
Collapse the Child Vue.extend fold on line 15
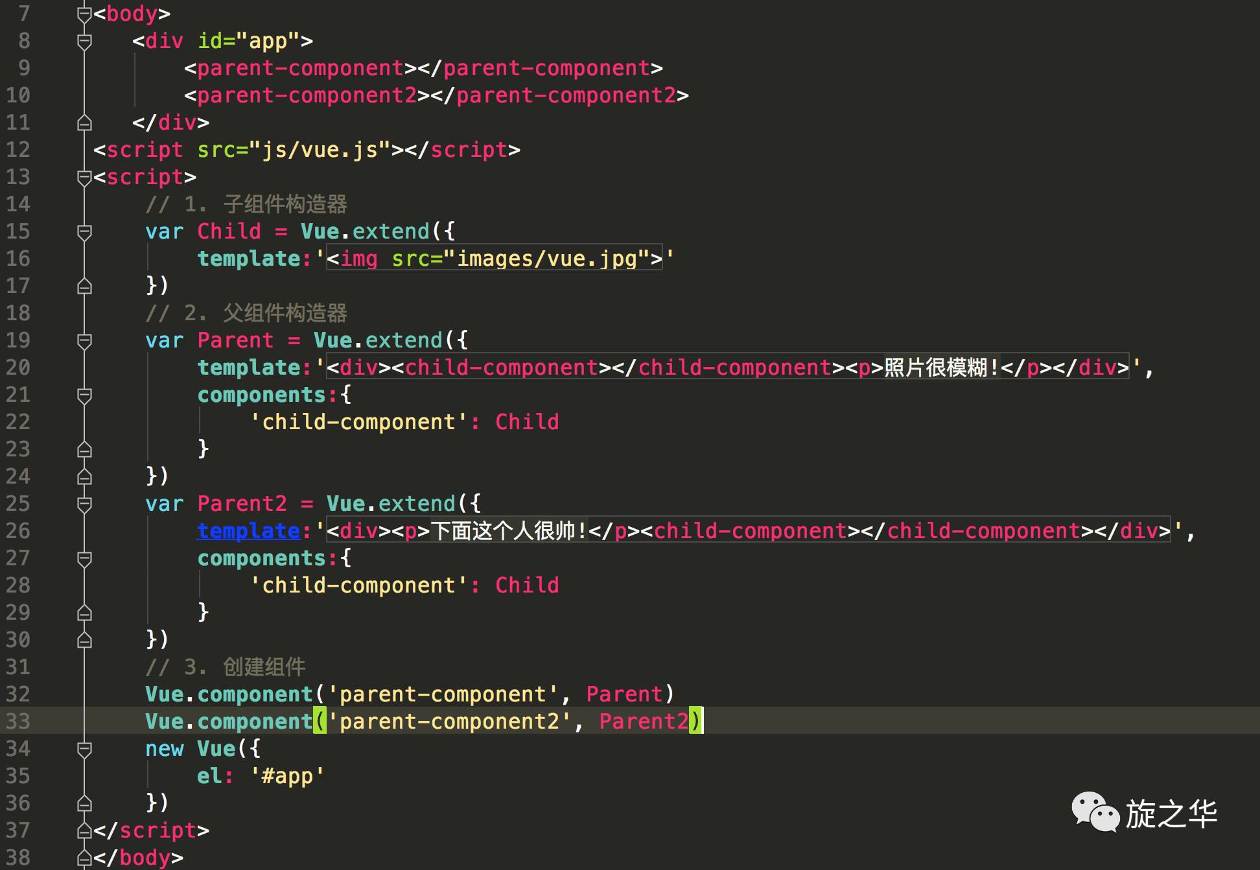coord(84,232)
